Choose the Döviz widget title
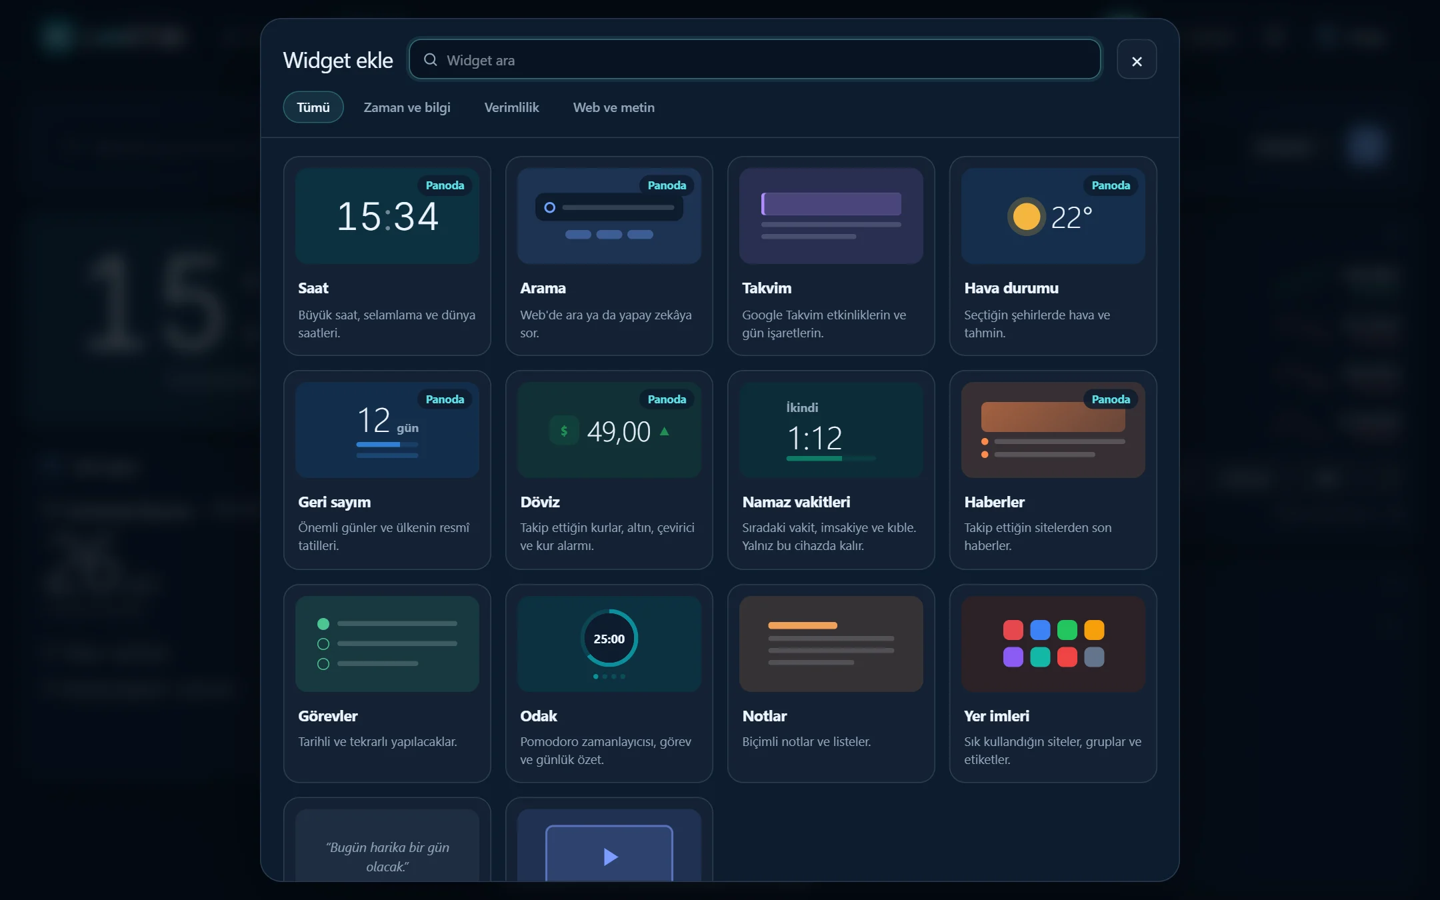This screenshot has height=900, width=1440. [x=540, y=502]
